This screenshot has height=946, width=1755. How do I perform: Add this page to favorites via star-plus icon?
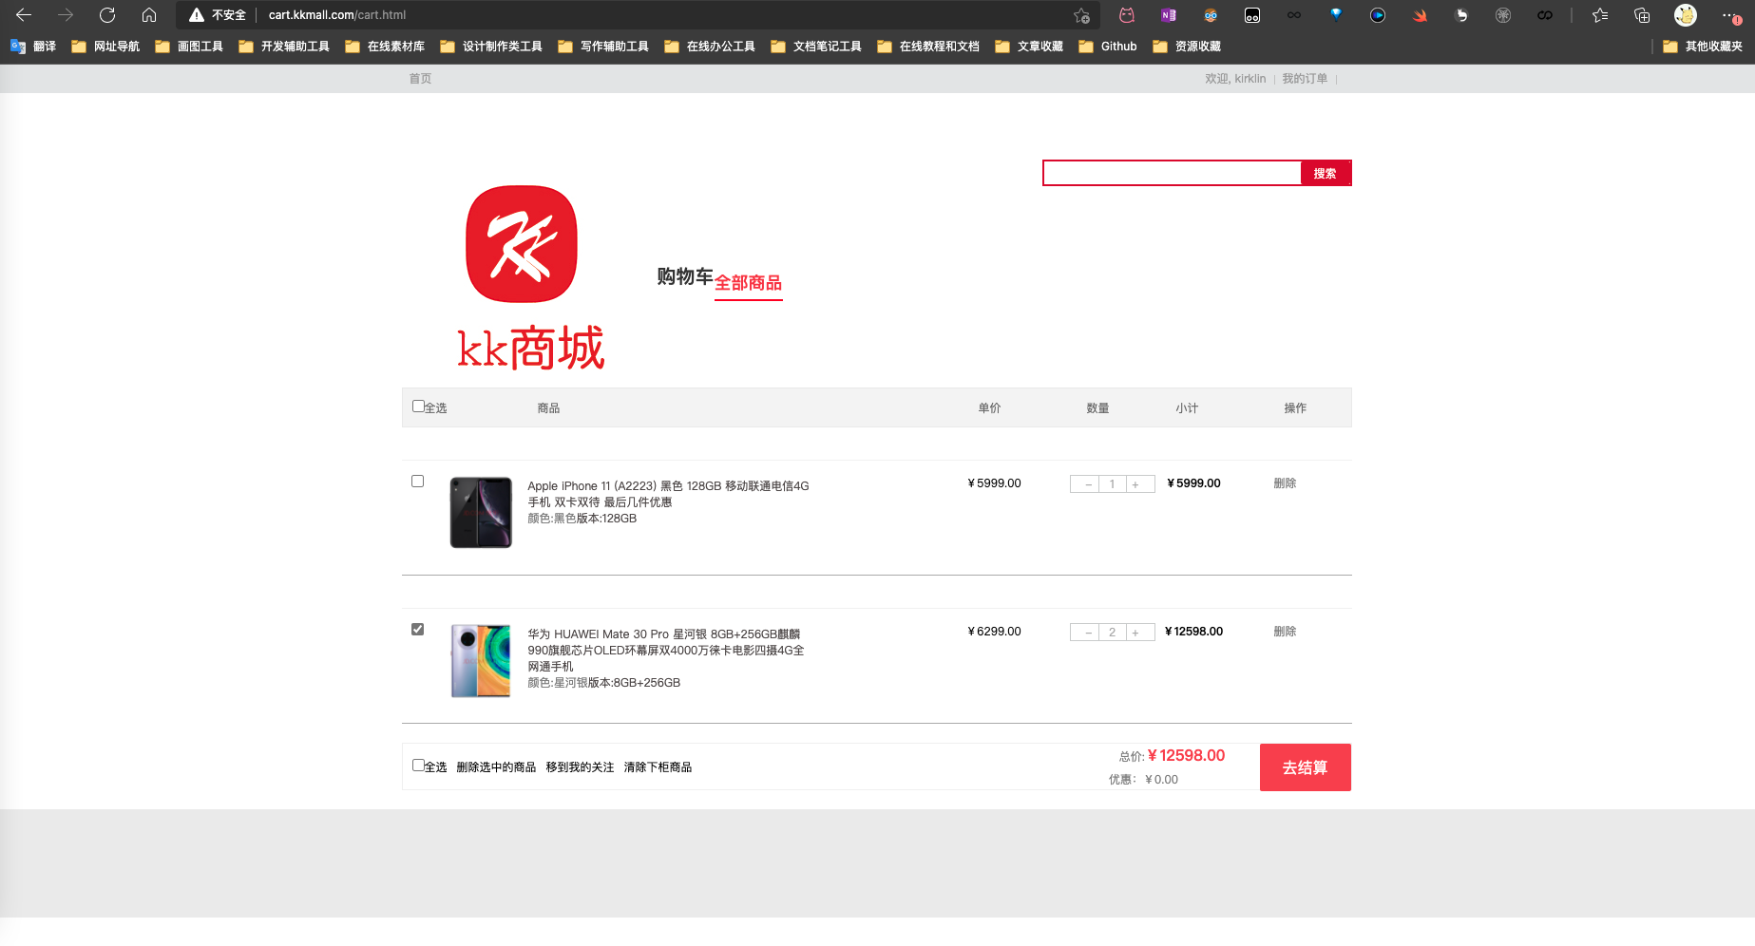tap(1081, 15)
